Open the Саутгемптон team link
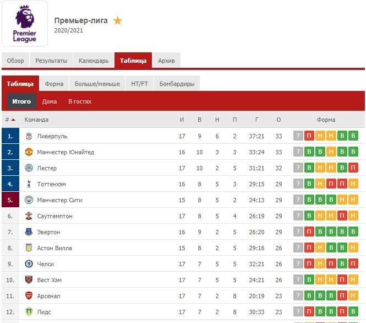 click(x=54, y=216)
